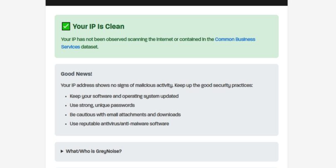Image resolution: width=336 pixels, height=168 pixels.
Task: Click the bullet dot before "Be cautious"
Action: pos(66,115)
